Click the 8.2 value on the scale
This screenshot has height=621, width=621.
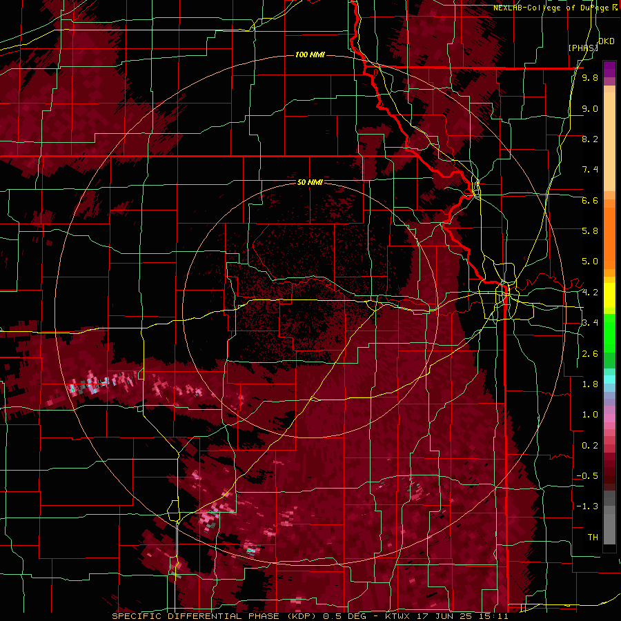coord(590,139)
